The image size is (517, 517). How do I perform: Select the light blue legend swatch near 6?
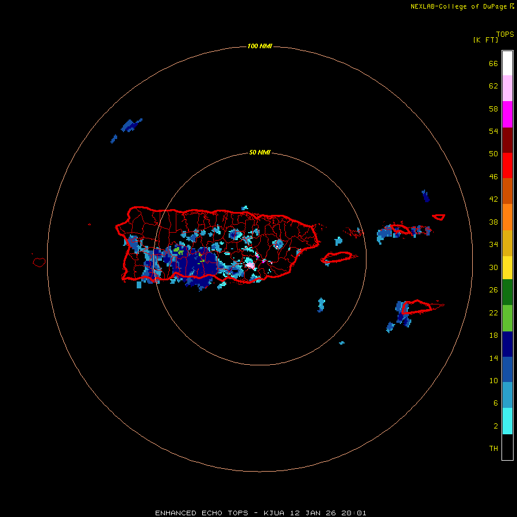pyautogui.click(x=507, y=395)
